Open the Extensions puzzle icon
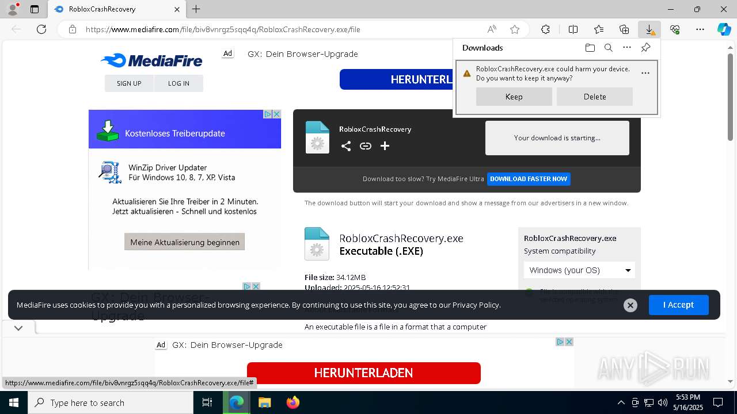Viewport: 737px width, 414px height. coord(545,29)
